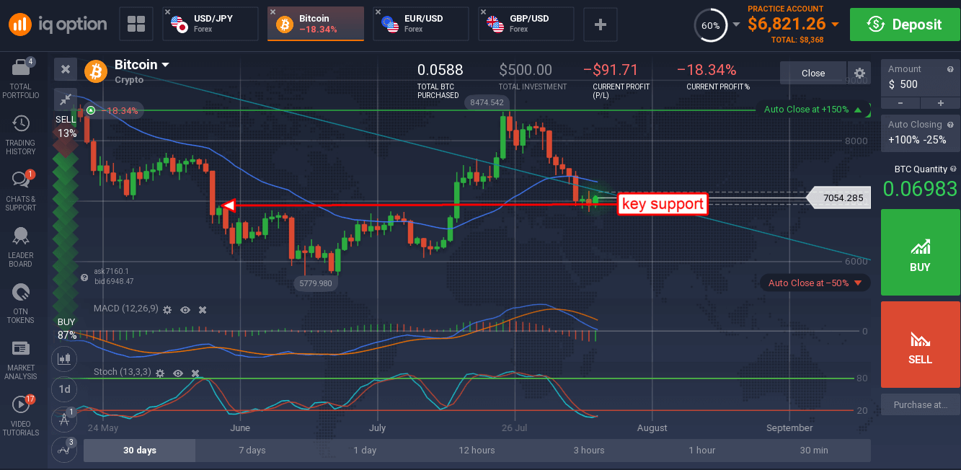The image size is (961, 470).
Task: Click the green Deposit button
Action: [905, 25]
